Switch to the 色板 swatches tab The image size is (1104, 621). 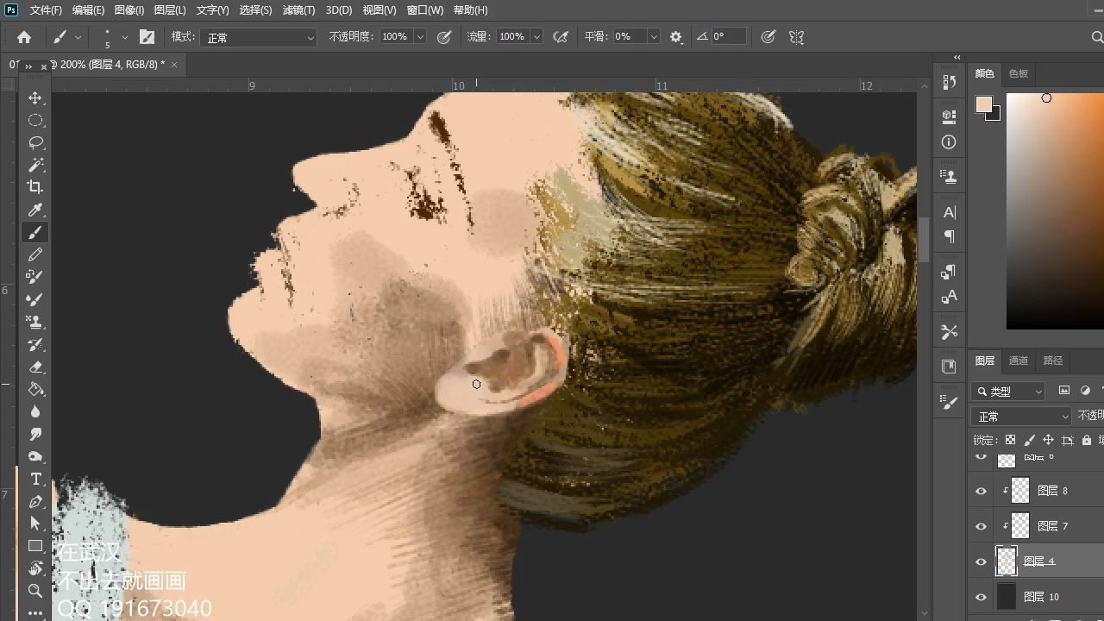[x=1018, y=73]
